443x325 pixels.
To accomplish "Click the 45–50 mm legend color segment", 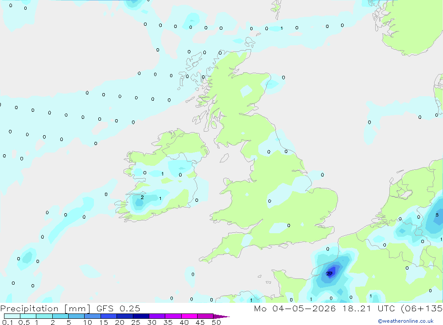I will 206,316.
